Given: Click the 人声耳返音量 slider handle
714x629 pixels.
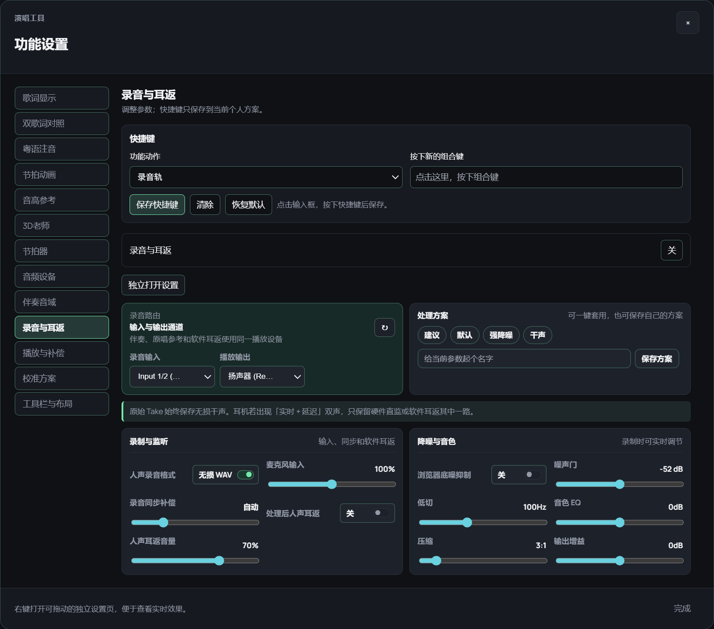Looking at the screenshot, I should click(x=219, y=561).
